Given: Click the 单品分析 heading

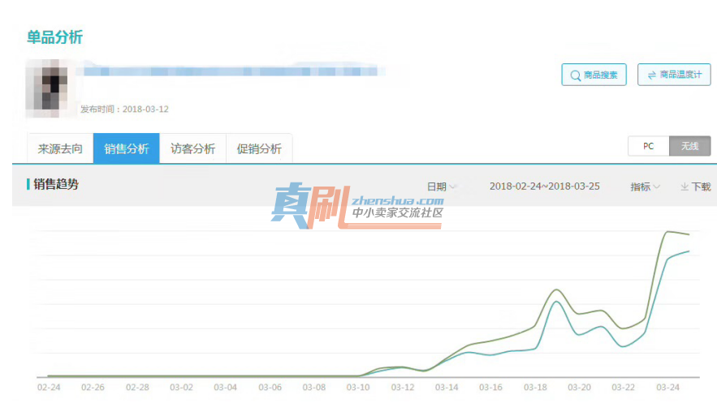Looking at the screenshot, I should (55, 37).
